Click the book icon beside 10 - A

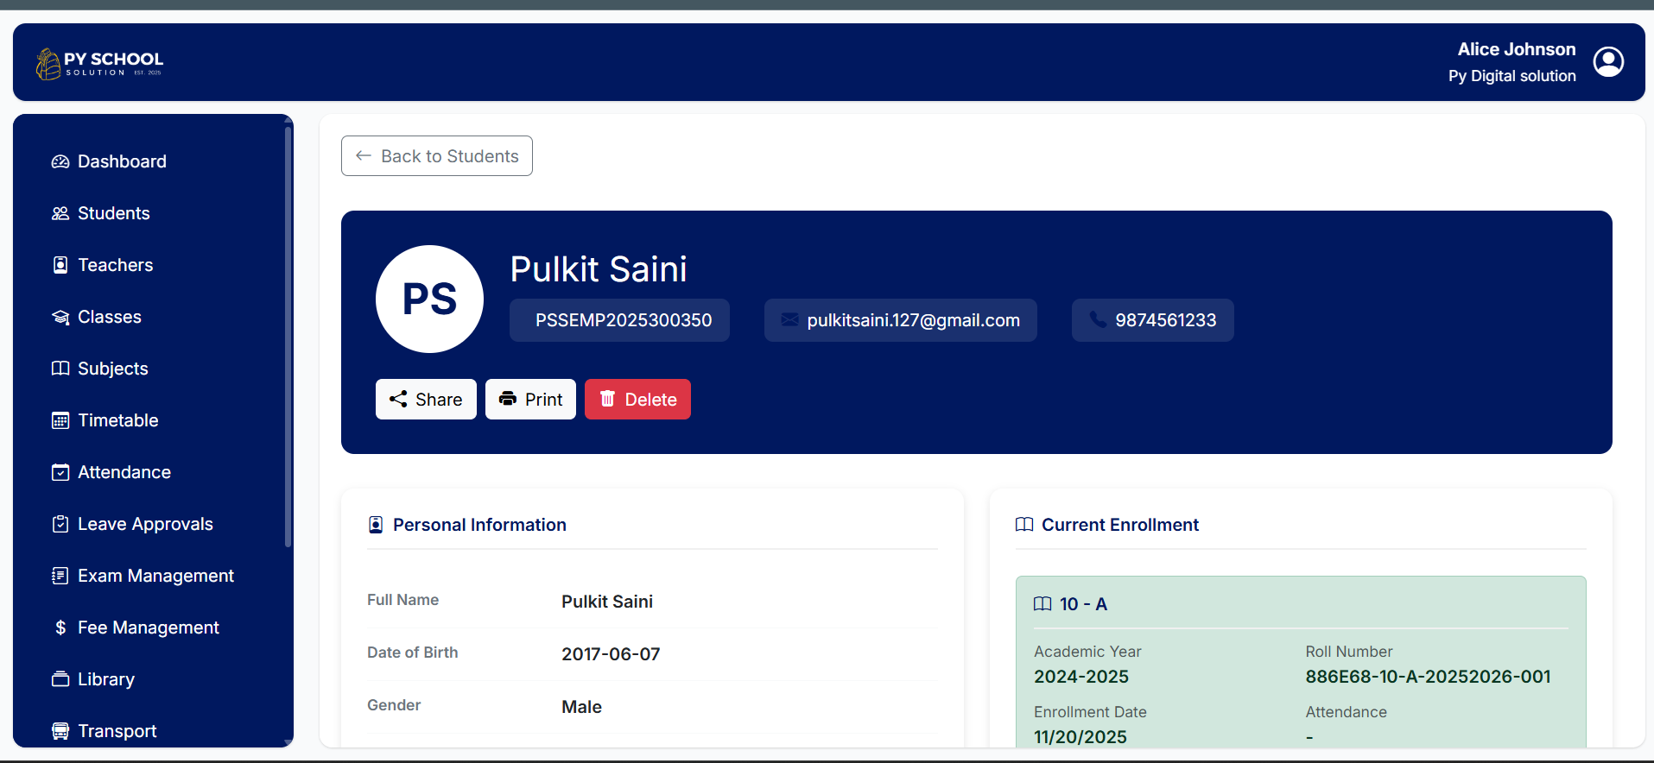(1042, 604)
